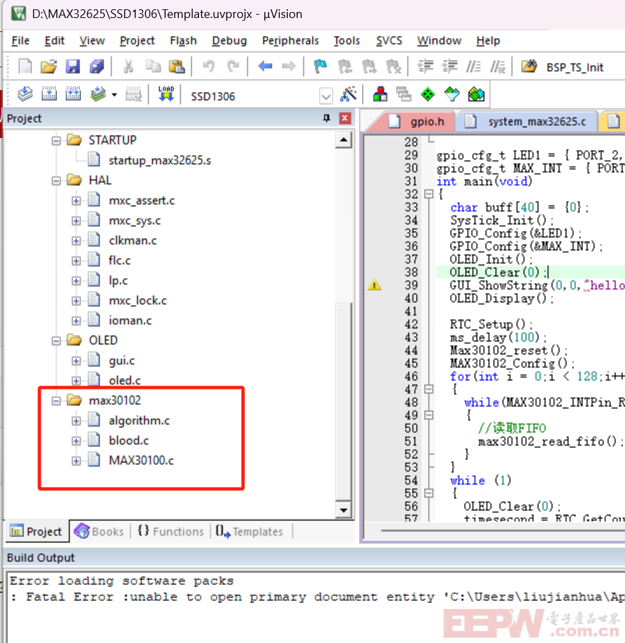Click the project tree scroll-down arrow
Image resolution: width=625 pixels, height=643 pixels.
point(343,510)
